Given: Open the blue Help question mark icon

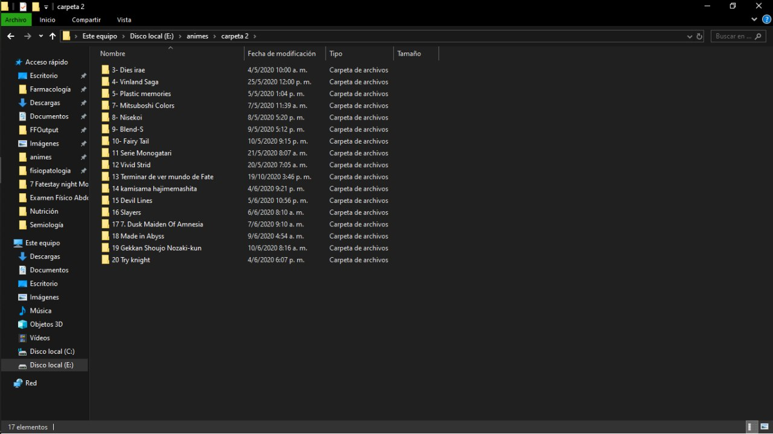Looking at the screenshot, I should tap(767, 19).
